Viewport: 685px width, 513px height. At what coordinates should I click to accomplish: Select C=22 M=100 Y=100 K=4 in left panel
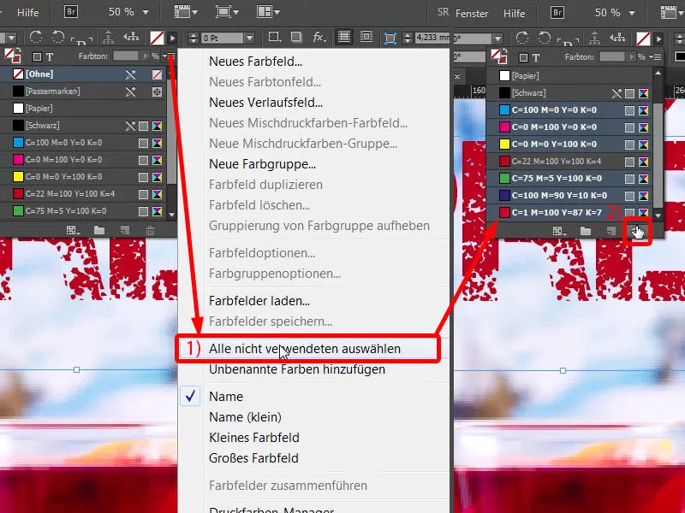coord(83,194)
